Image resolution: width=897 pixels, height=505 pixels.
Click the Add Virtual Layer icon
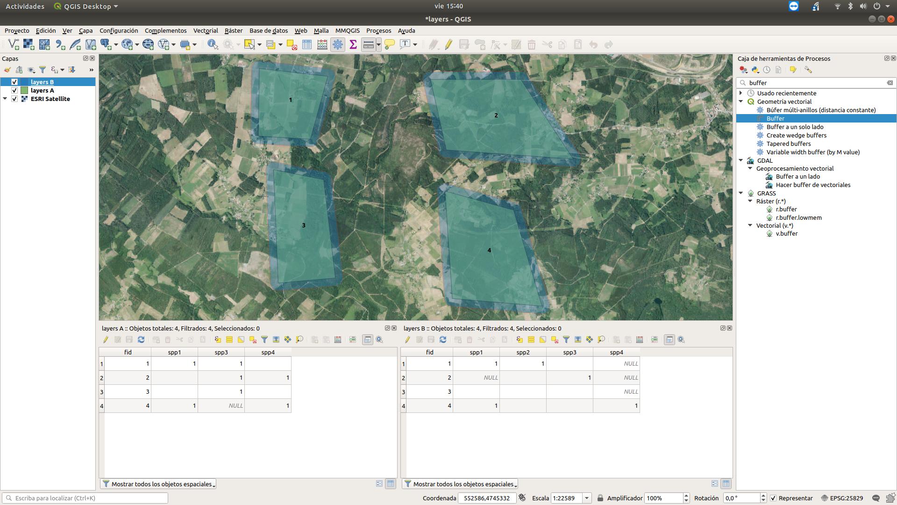tap(91, 44)
